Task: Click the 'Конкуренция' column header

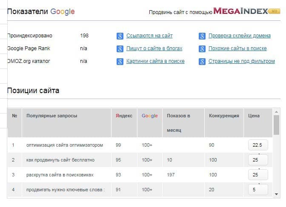Action: pos(224,116)
